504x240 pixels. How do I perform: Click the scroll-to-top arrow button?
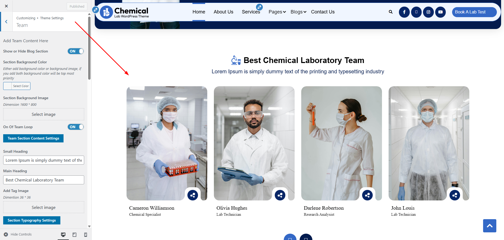(x=489, y=226)
